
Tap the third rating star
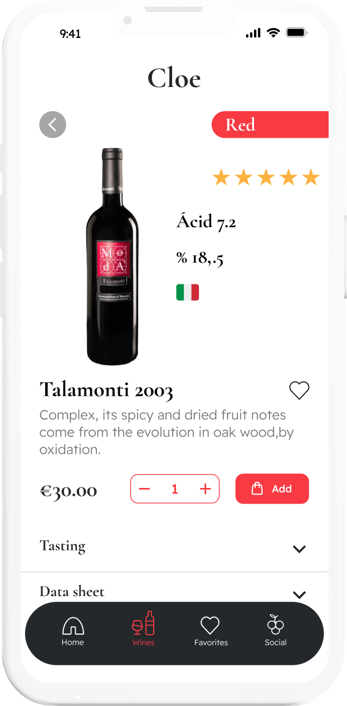click(266, 178)
